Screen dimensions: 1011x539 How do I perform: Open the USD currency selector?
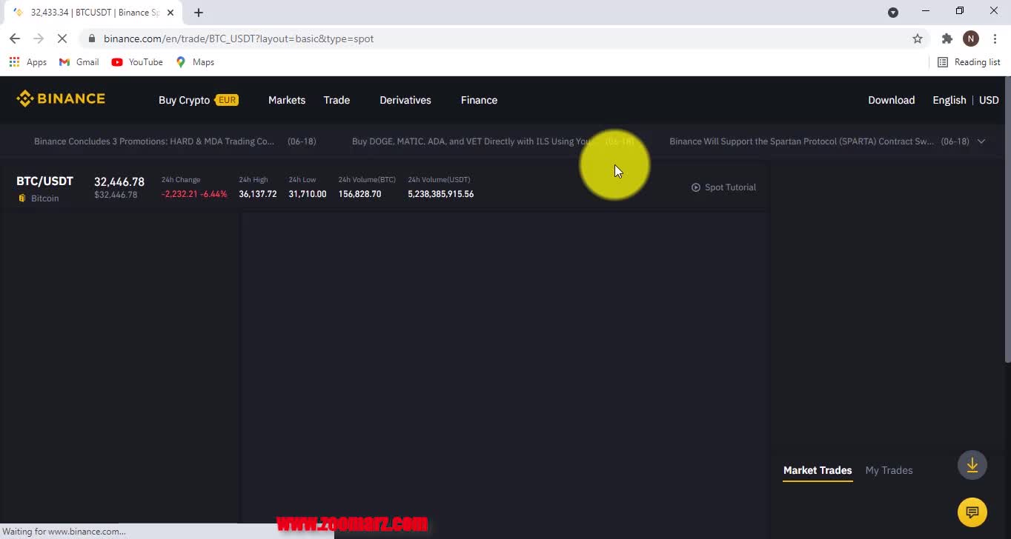989,100
